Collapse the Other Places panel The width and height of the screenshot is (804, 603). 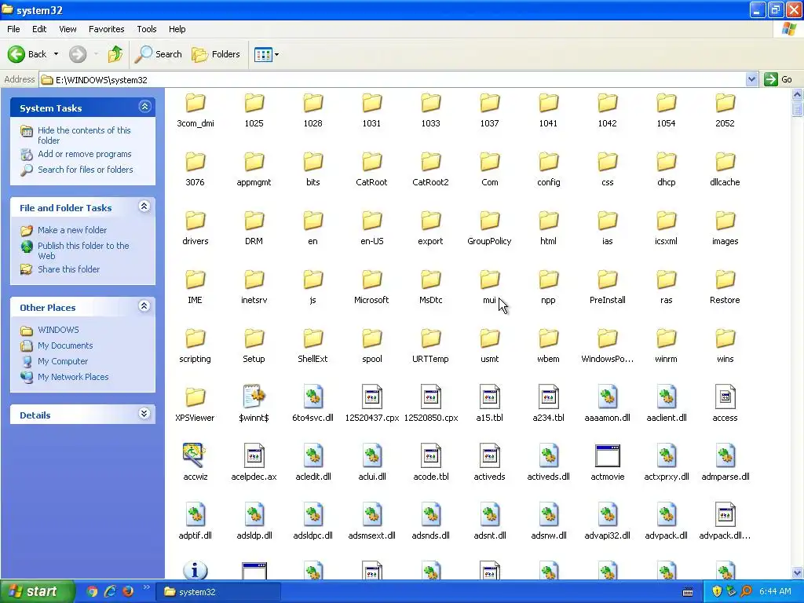[x=144, y=306]
